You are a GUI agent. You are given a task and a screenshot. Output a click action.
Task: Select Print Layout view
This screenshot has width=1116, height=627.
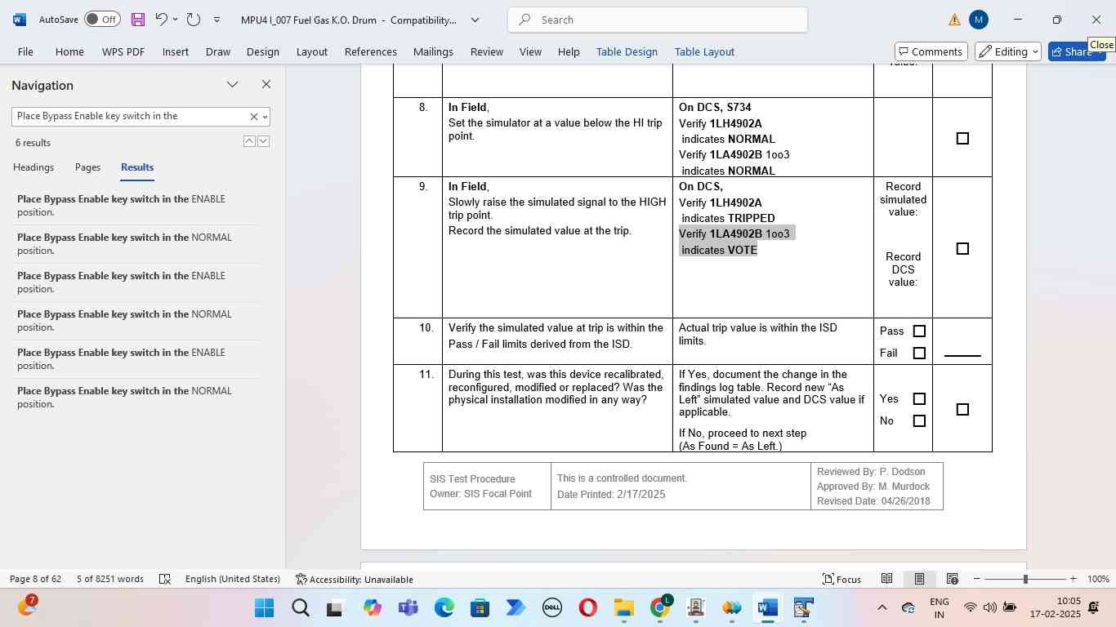pos(919,579)
